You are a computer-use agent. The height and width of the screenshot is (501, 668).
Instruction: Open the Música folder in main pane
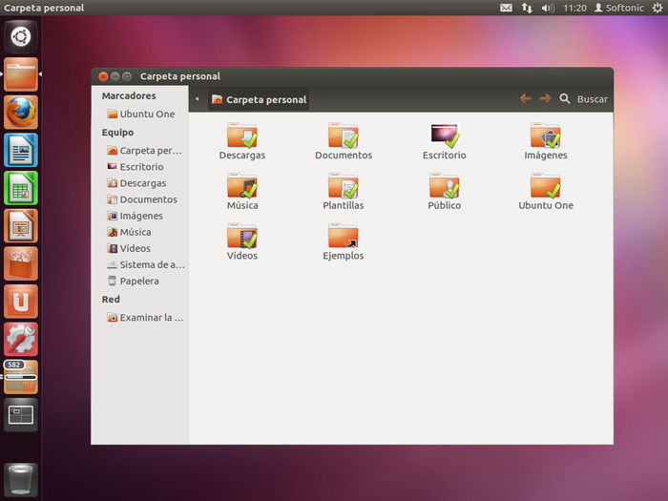click(x=241, y=187)
